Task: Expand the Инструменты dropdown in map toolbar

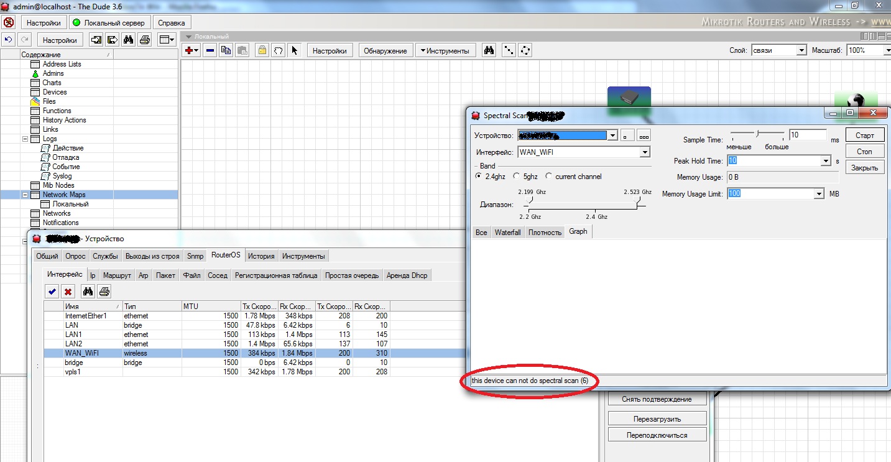Action: (x=446, y=50)
